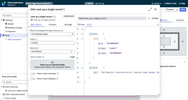
Task: Open the JSON search magnifier icon
Action: coord(158,25)
